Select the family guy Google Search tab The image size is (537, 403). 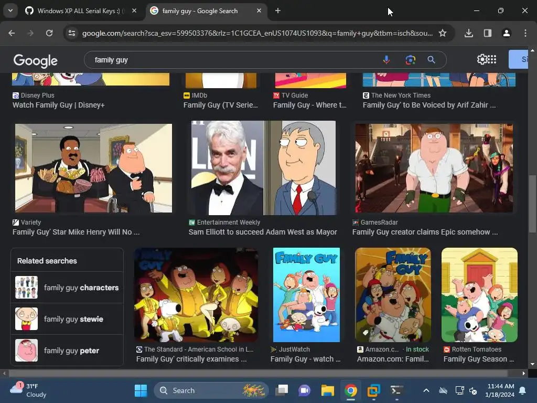point(206,11)
